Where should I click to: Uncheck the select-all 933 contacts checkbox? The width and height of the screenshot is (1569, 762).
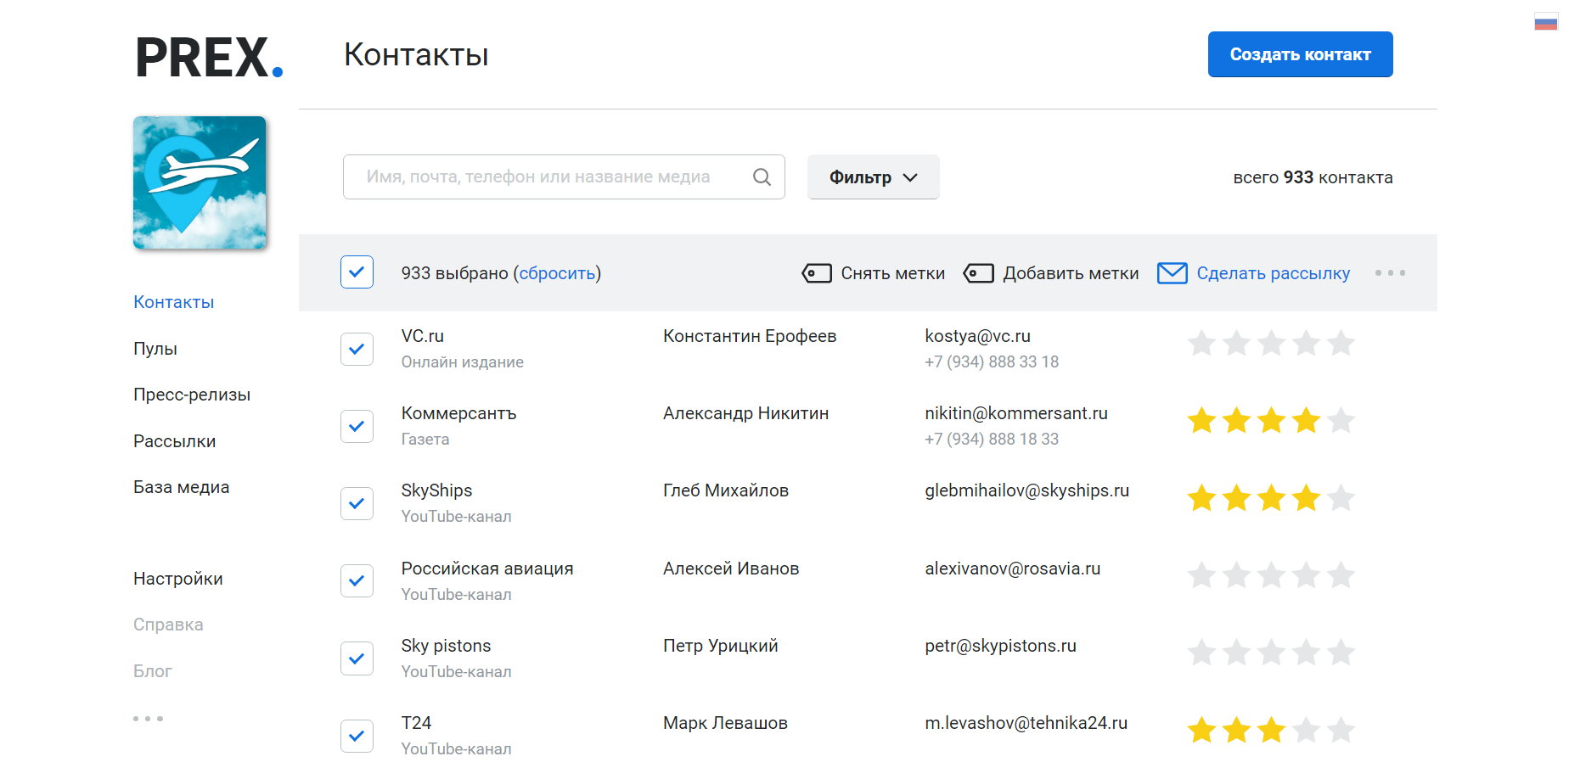(357, 272)
